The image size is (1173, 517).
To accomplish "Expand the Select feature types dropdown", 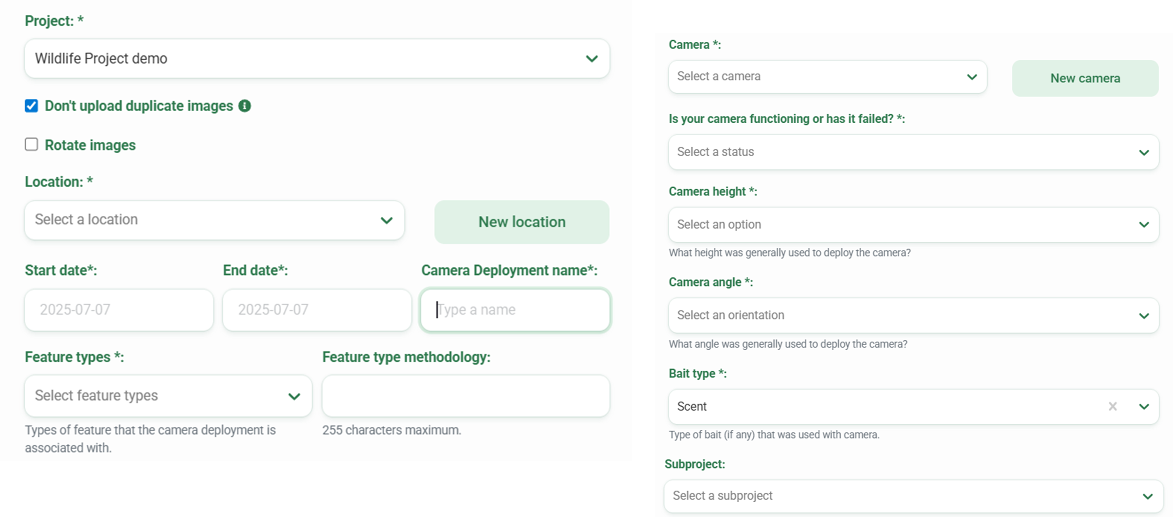I will [169, 396].
